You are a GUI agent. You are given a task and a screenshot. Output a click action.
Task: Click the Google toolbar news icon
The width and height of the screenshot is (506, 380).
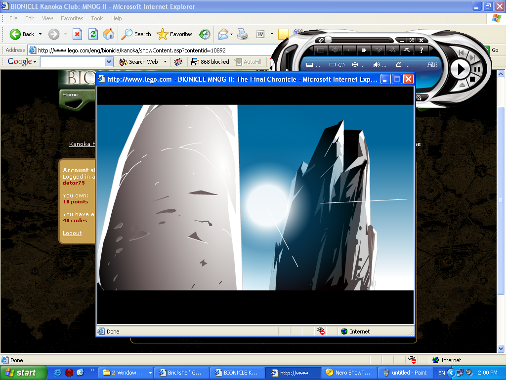tap(178, 62)
